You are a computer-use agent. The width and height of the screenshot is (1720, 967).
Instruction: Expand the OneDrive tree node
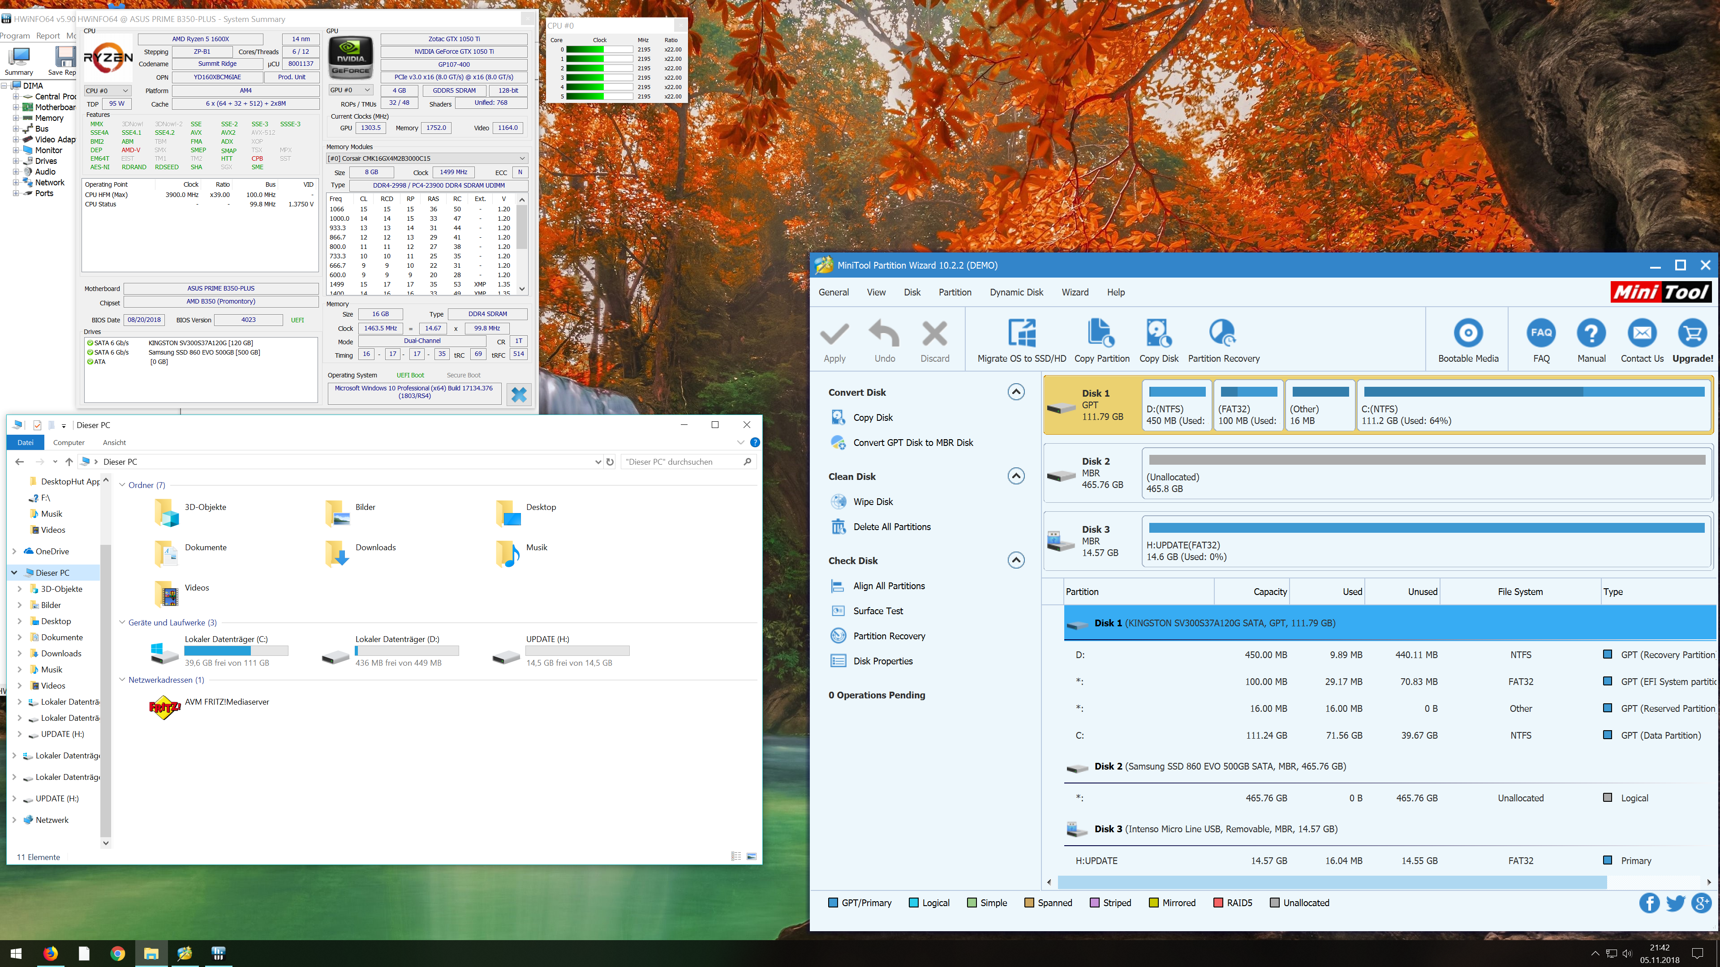[x=14, y=551]
